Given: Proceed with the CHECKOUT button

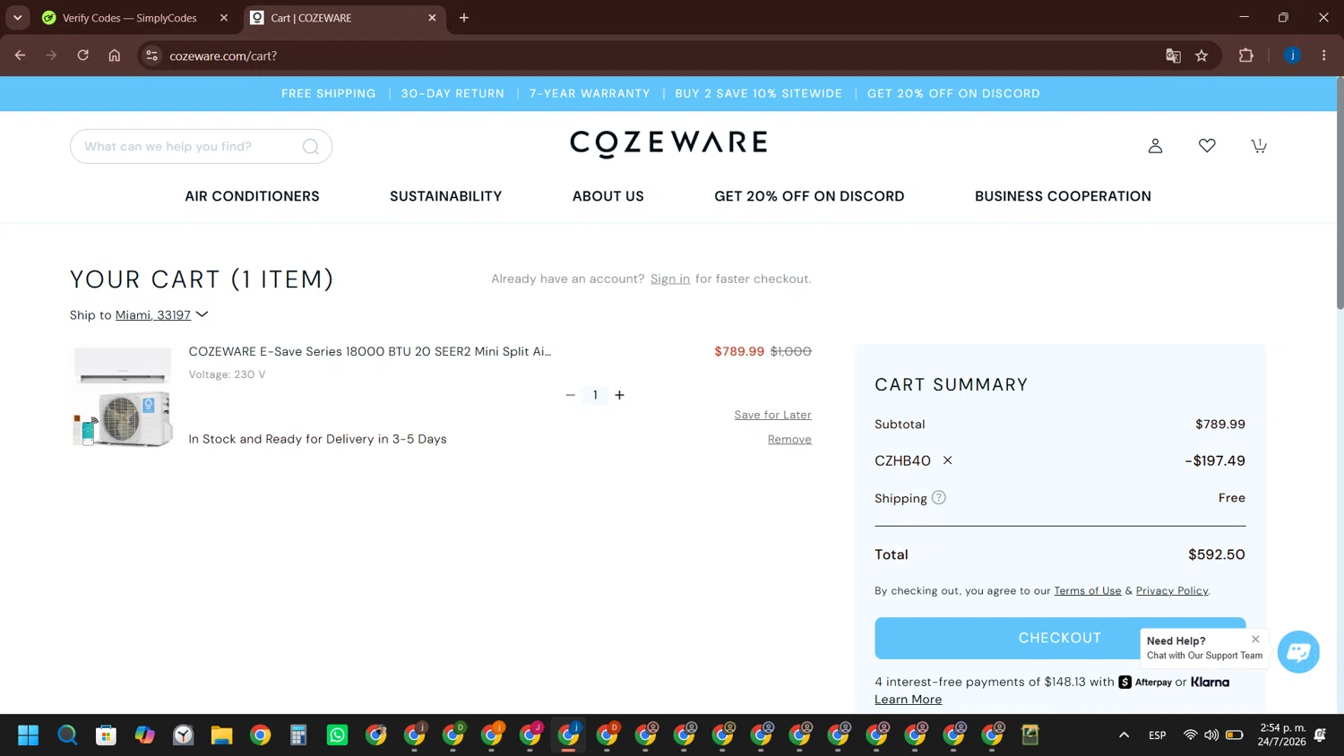Looking at the screenshot, I should click(x=1060, y=638).
